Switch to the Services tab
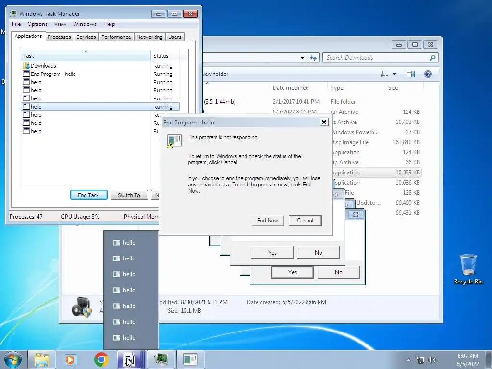492x369 pixels. point(86,37)
